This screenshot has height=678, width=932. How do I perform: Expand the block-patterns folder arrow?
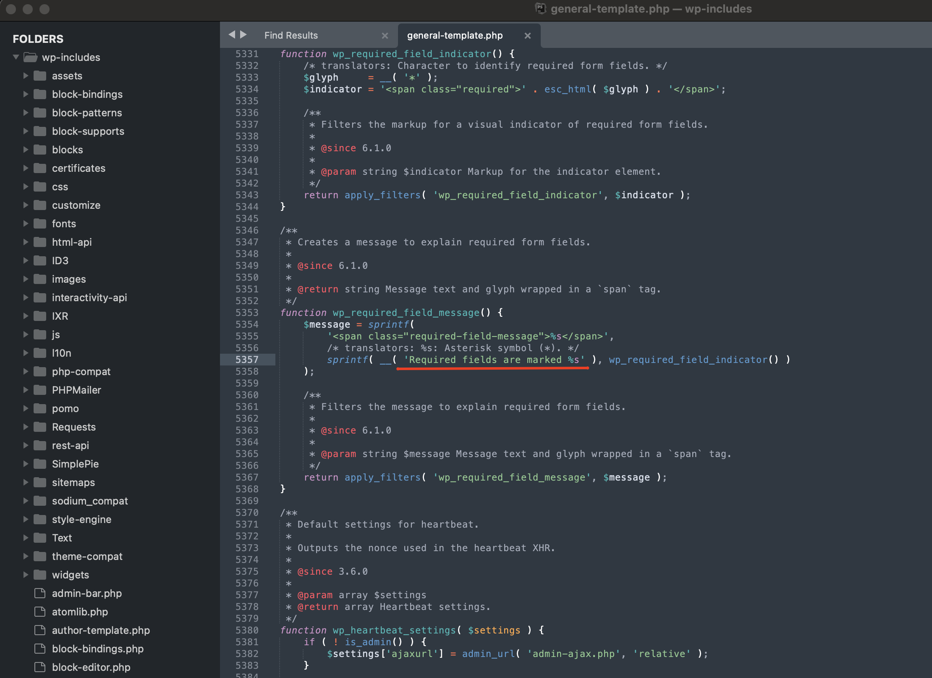point(26,113)
